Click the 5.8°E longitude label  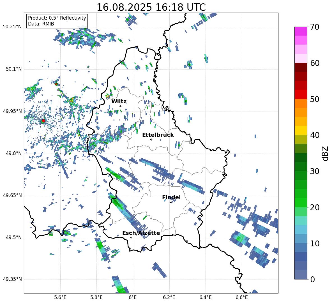(x=96, y=297)
